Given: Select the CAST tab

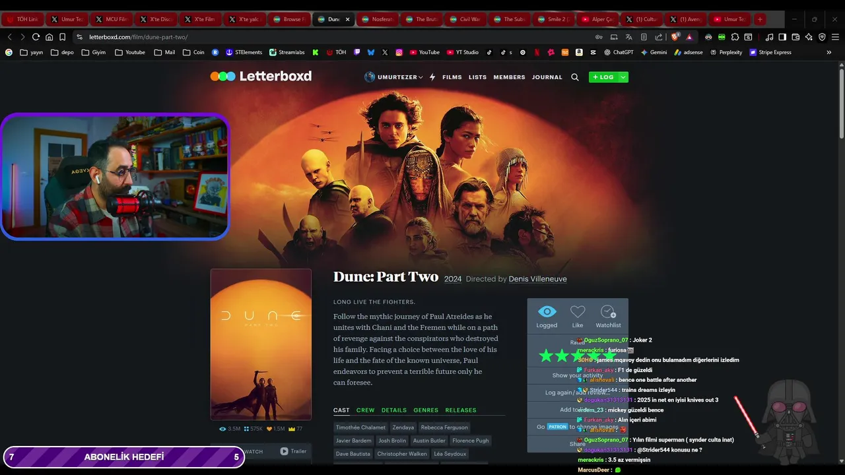Looking at the screenshot, I should tap(341, 410).
